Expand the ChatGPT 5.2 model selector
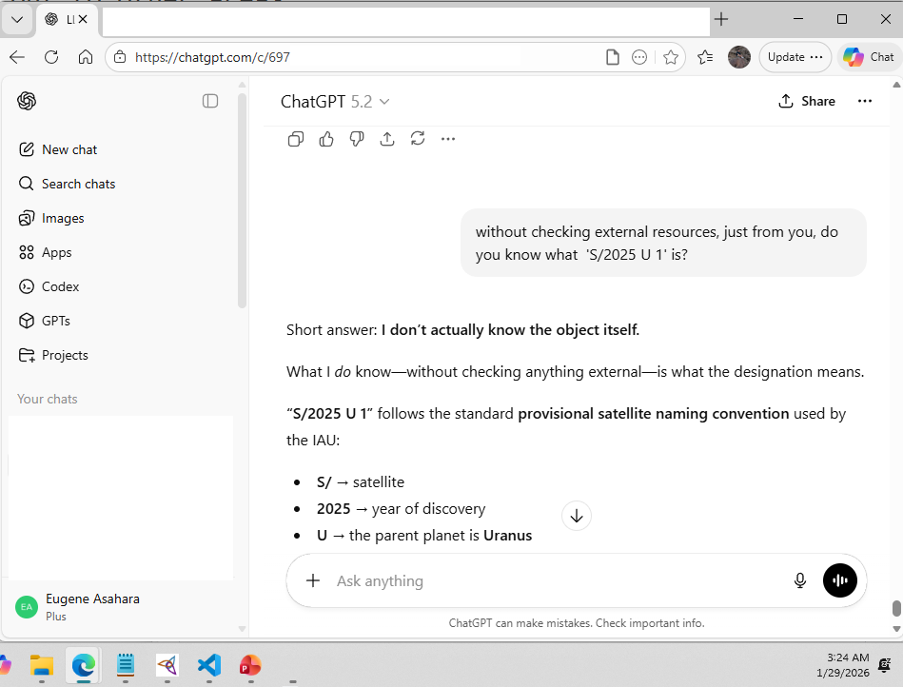 point(335,102)
